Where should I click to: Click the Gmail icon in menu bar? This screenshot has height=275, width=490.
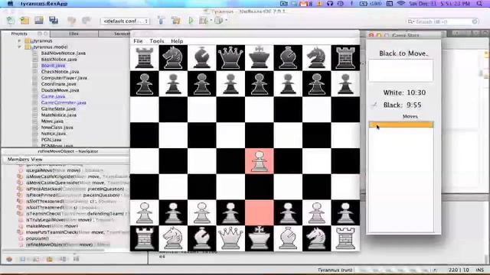[304, 4]
